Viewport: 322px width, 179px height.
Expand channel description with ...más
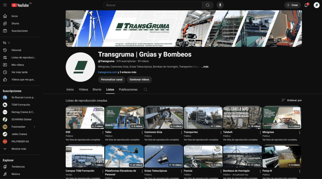205,67
